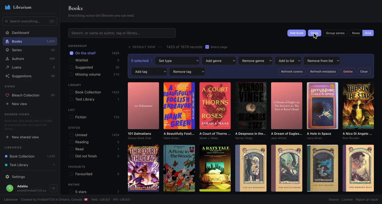Open the Series stack icon

7,50
